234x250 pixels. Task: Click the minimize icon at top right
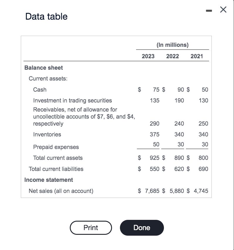[209, 10]
